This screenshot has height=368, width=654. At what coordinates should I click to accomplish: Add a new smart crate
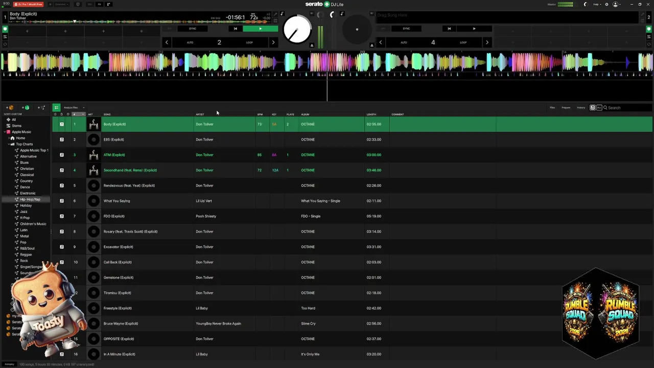coord(26,108)
